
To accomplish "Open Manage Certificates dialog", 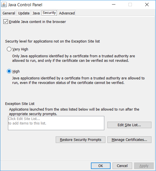I will (x=129, y=140).
